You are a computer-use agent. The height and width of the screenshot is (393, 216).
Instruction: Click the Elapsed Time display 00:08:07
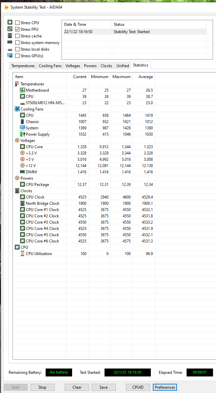tap(200, 372)
